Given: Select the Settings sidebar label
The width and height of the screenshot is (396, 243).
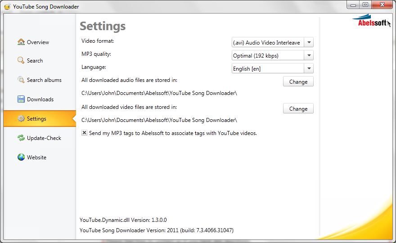Looking at the screenshot, I should click(36, 119).
